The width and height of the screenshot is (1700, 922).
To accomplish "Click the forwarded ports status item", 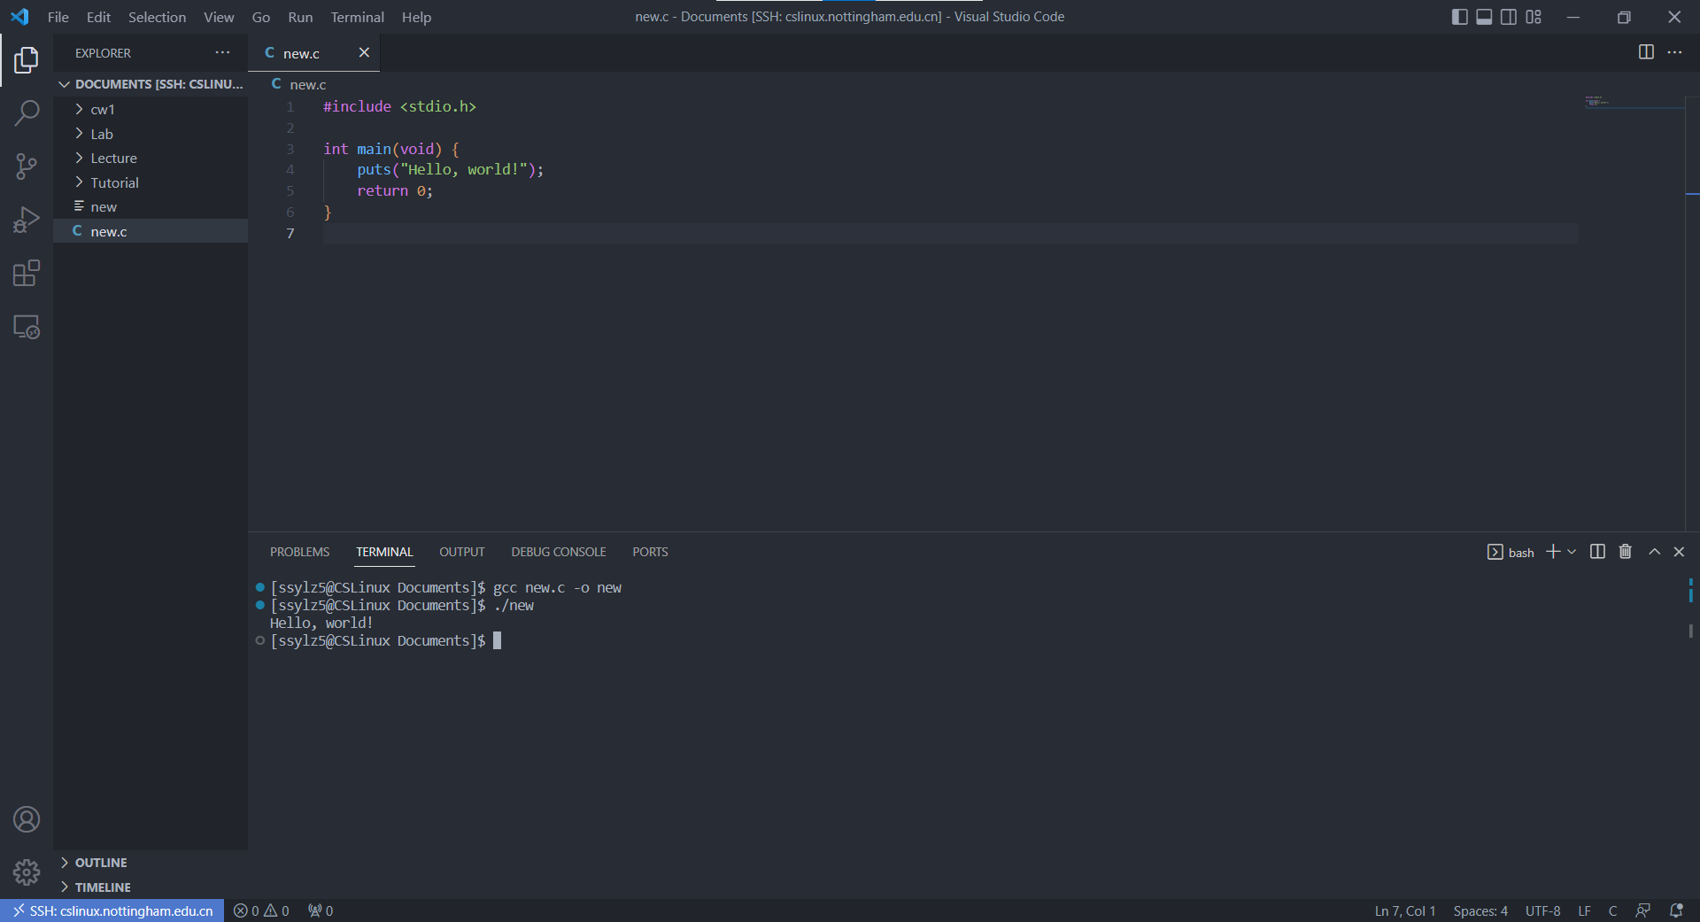I will (x=321, y=910).
